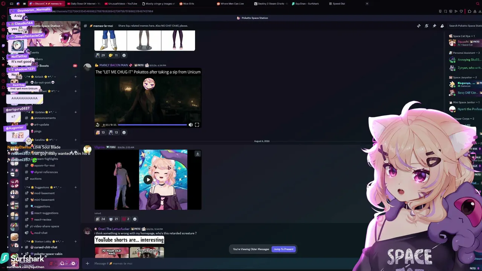This screenshot has height=271, width=482.
Task: Click the 21 reaction under Ulgrim's video
Action: pos(113,219)
